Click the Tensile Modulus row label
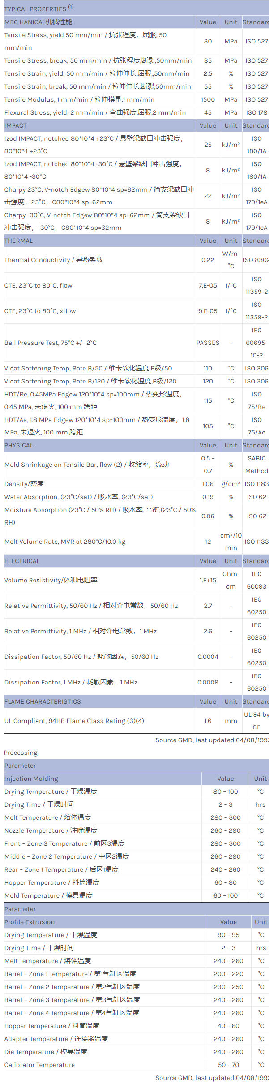The width and height of the screenshot is (269, 1084). click(x=79, y=99)
